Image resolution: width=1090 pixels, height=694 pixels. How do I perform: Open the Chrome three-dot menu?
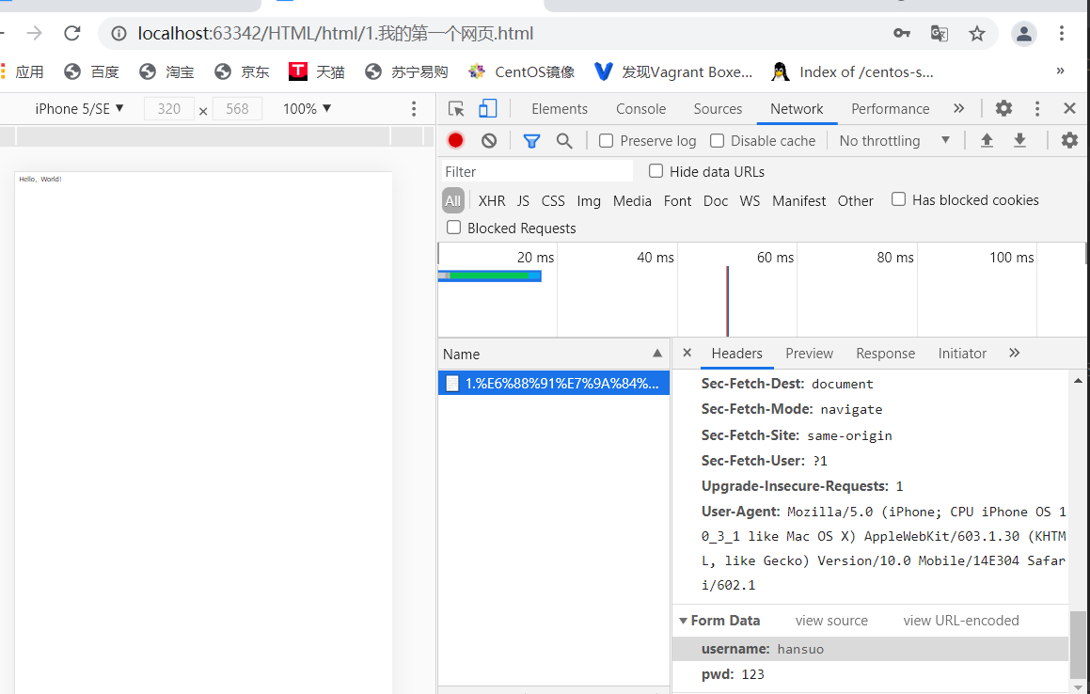pyautogui.click(x=1062, y=33)
